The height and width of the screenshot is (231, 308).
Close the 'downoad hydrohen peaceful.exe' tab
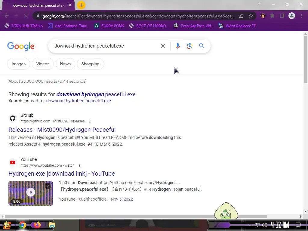[x=70, y=5]
